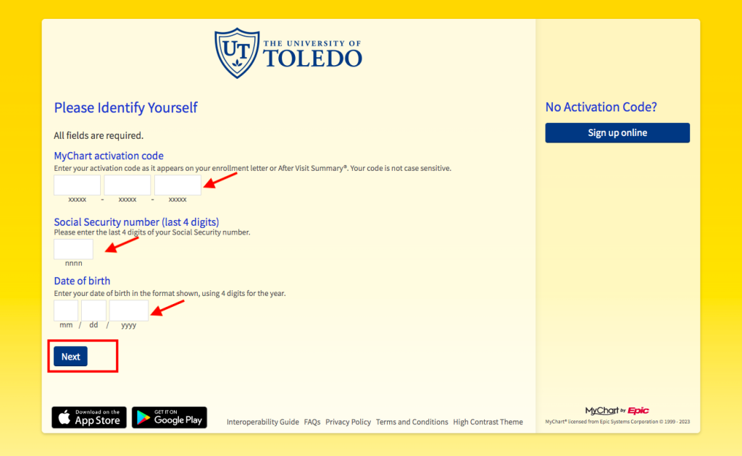Click the No Activation Code? heading
Screen dimensions: 742x456
coord(601,107)
